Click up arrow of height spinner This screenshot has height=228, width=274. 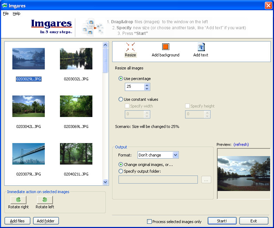pos(207,113)
